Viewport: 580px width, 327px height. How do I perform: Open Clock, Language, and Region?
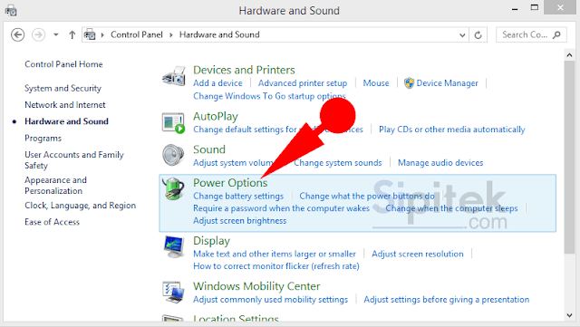[x=81, y=206]
